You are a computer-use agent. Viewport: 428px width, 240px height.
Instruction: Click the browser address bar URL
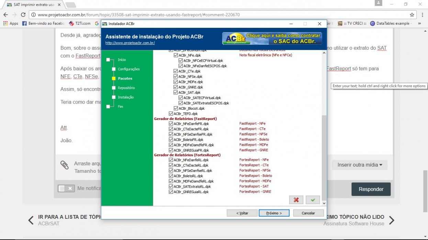point(139,15)
